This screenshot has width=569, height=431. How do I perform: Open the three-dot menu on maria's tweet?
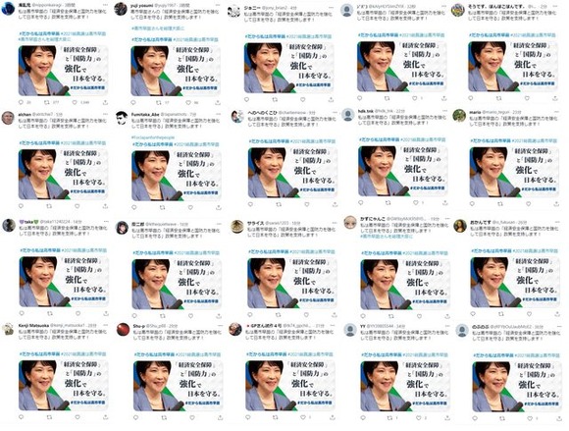click(x=556, y=112)
